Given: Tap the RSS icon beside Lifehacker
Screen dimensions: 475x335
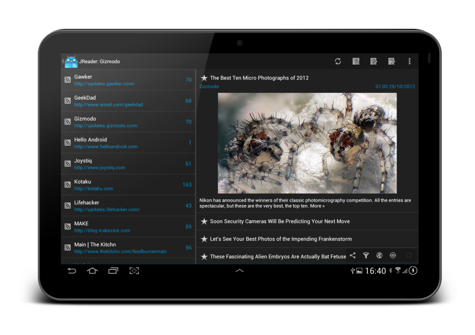Looking at the screenshot, I should click(x=67, y=205).
